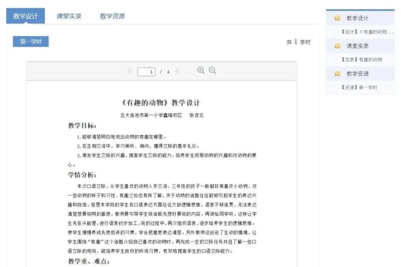The width and height of the screenshot is (401, 267).
Task: Open the 【实录】有趣的动物 link
Action: [x=362, y=60]
